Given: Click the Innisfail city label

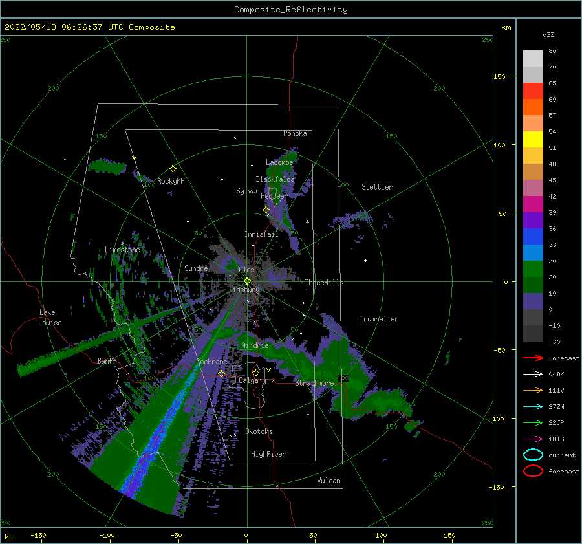Looking at the screenshot, I should pos(261,234).
